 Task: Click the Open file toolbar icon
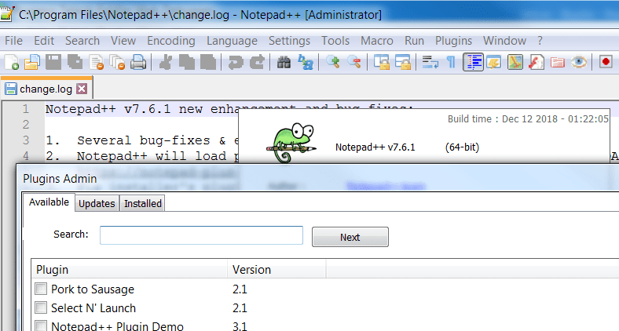click(x=32, y=62)
